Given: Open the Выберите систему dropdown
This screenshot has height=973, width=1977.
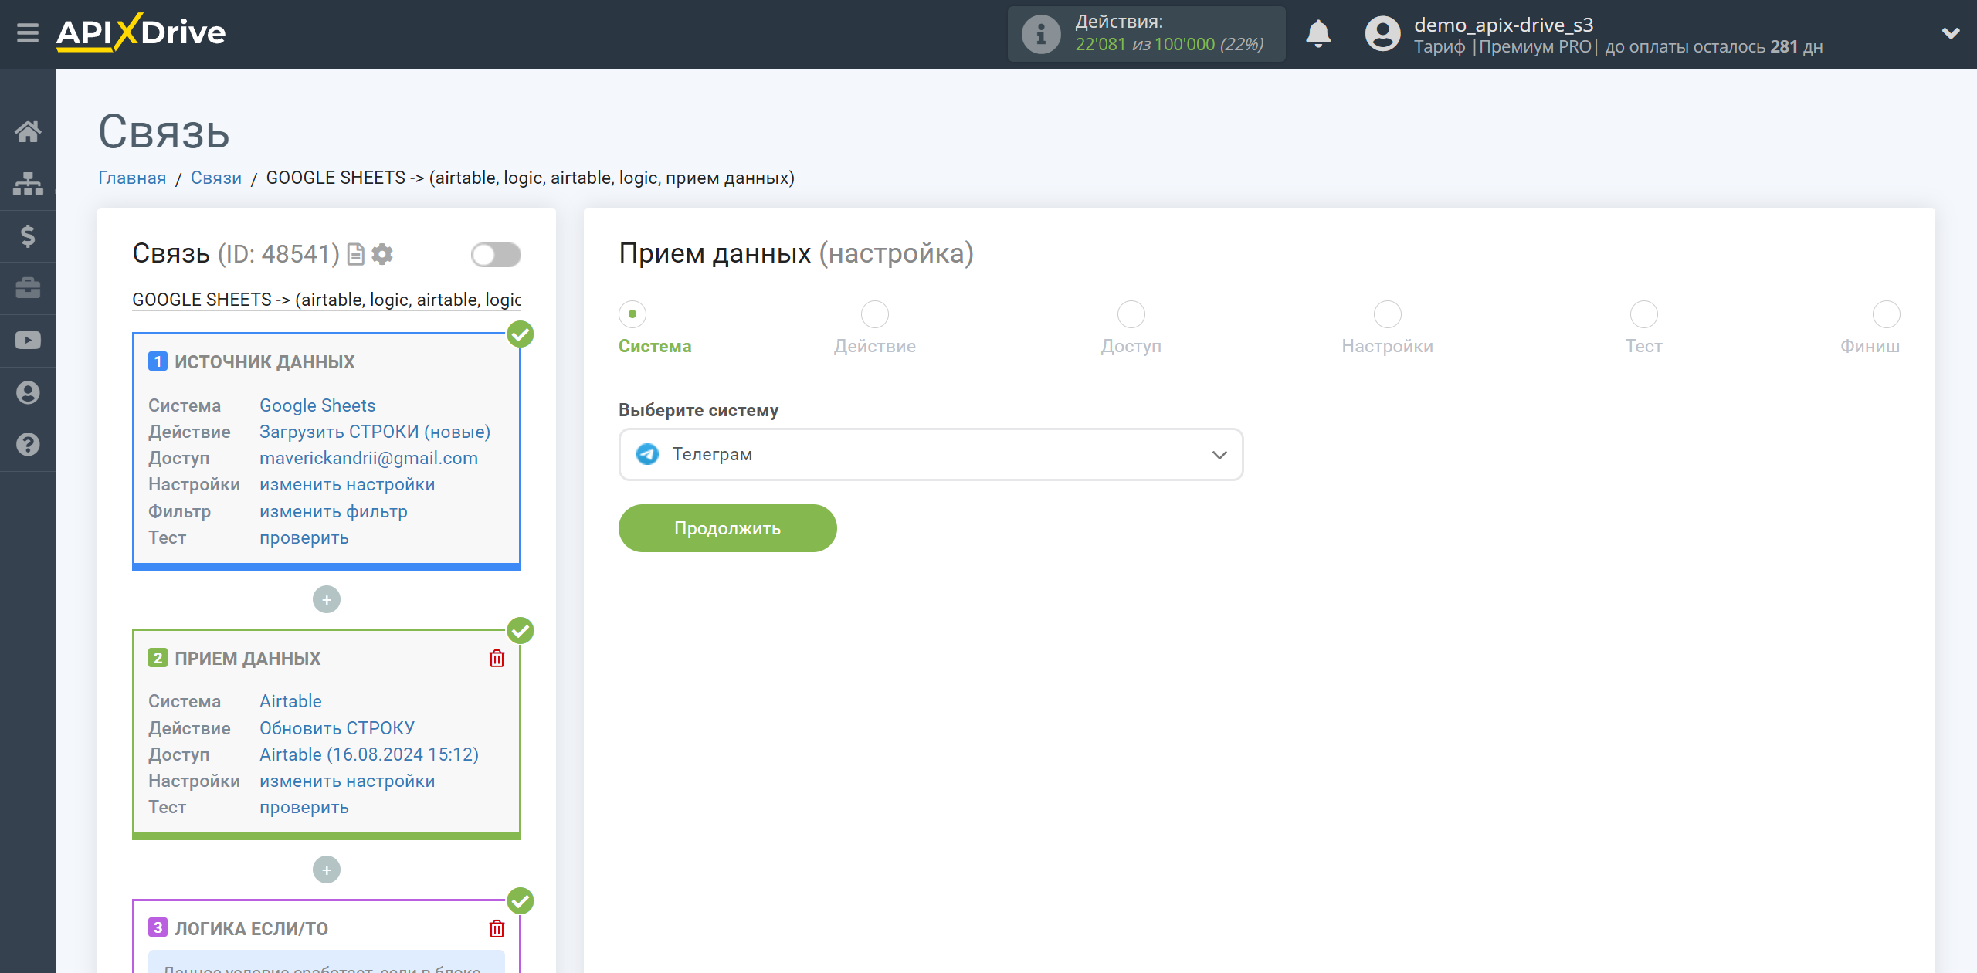Looking at the screenshot, I should pos(931,455).
